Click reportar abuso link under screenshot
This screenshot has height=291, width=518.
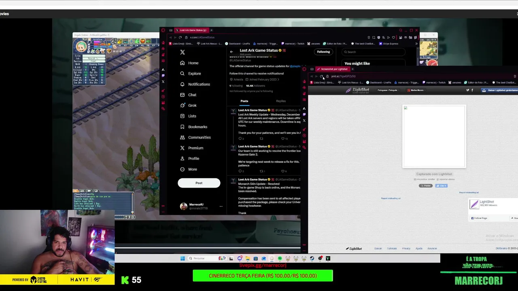point(446,179)
